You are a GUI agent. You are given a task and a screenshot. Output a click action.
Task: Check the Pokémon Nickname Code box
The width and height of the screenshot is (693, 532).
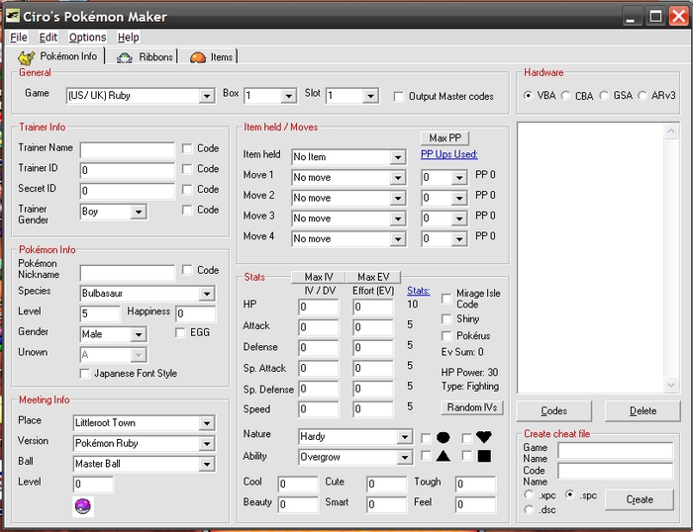pos(187,270)
